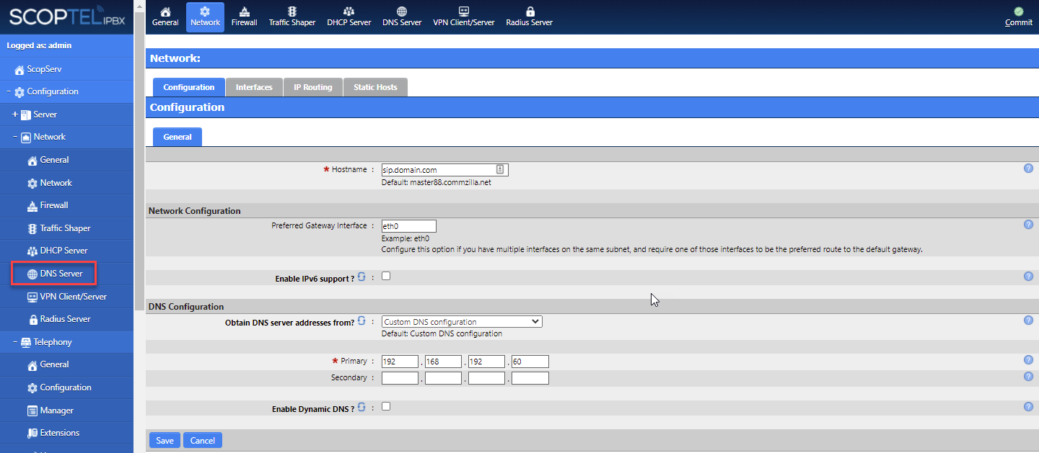
Task: Expand the Server sidebar node
Action: point(15,115)
